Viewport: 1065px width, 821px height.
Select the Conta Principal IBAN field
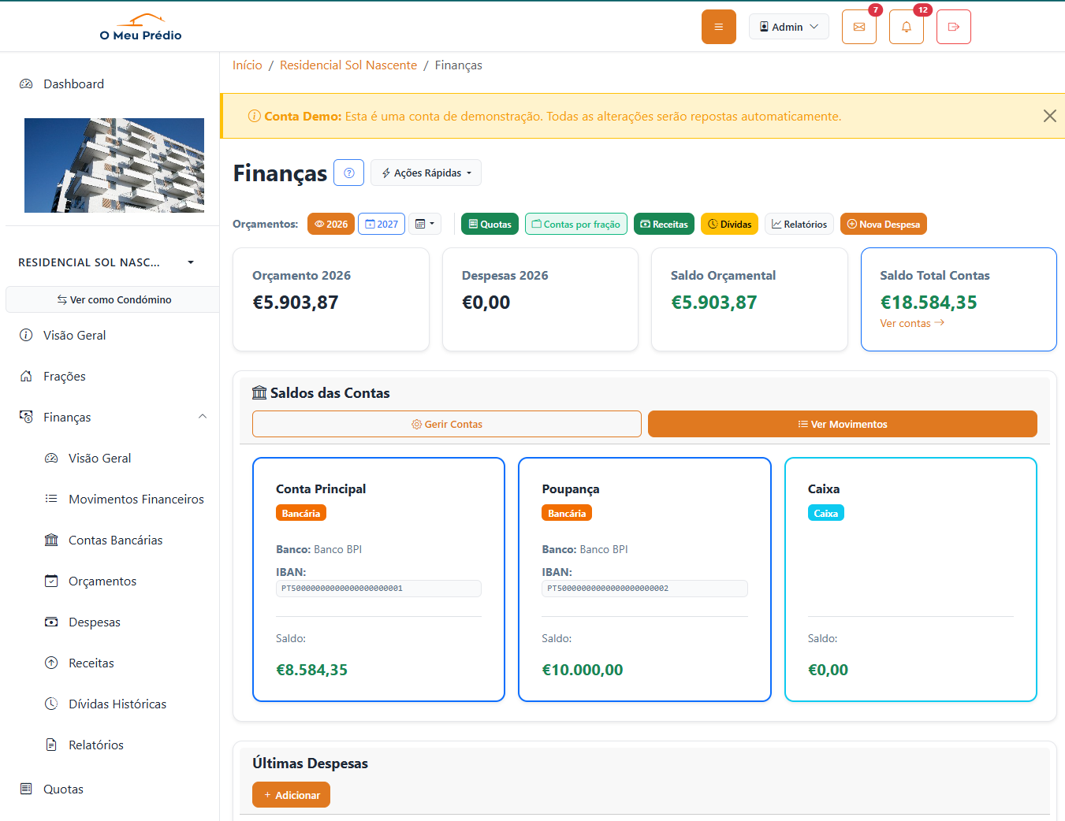378,588
